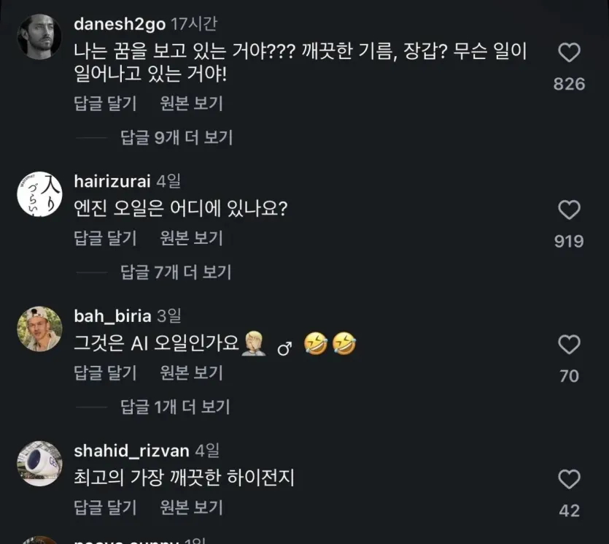Like danesh2go's comment with heart icon
The image size is (609, 544).
coord(569,53)
